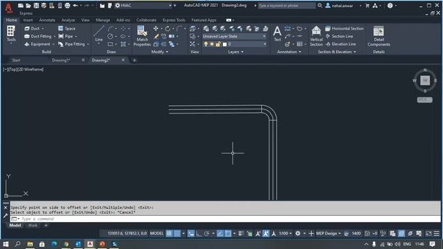Open the HVAC workspace dropdown
Image resolution: width=443 pixels, height=249 pixels.
143,6
